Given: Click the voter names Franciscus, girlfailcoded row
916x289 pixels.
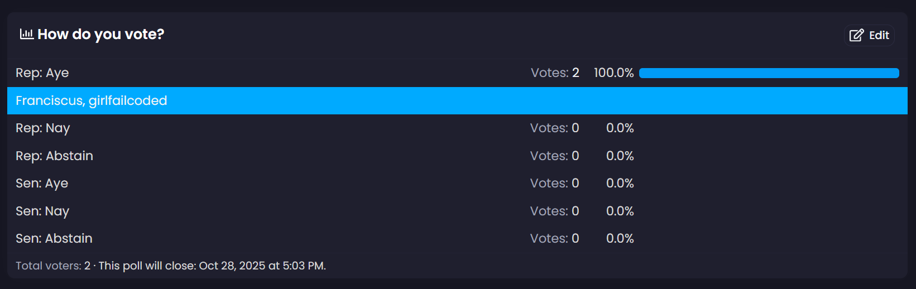Looking at the screenshot, I should click(x=92, y=101).
